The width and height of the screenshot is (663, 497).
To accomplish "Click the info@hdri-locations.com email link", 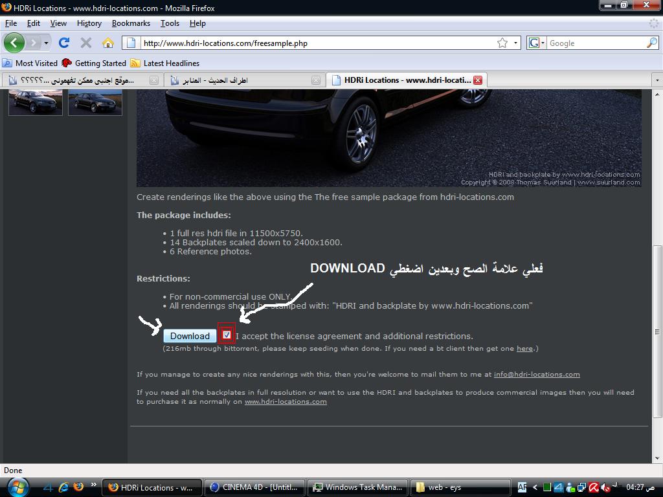I will pyautogui.click(x=537, y=375).
